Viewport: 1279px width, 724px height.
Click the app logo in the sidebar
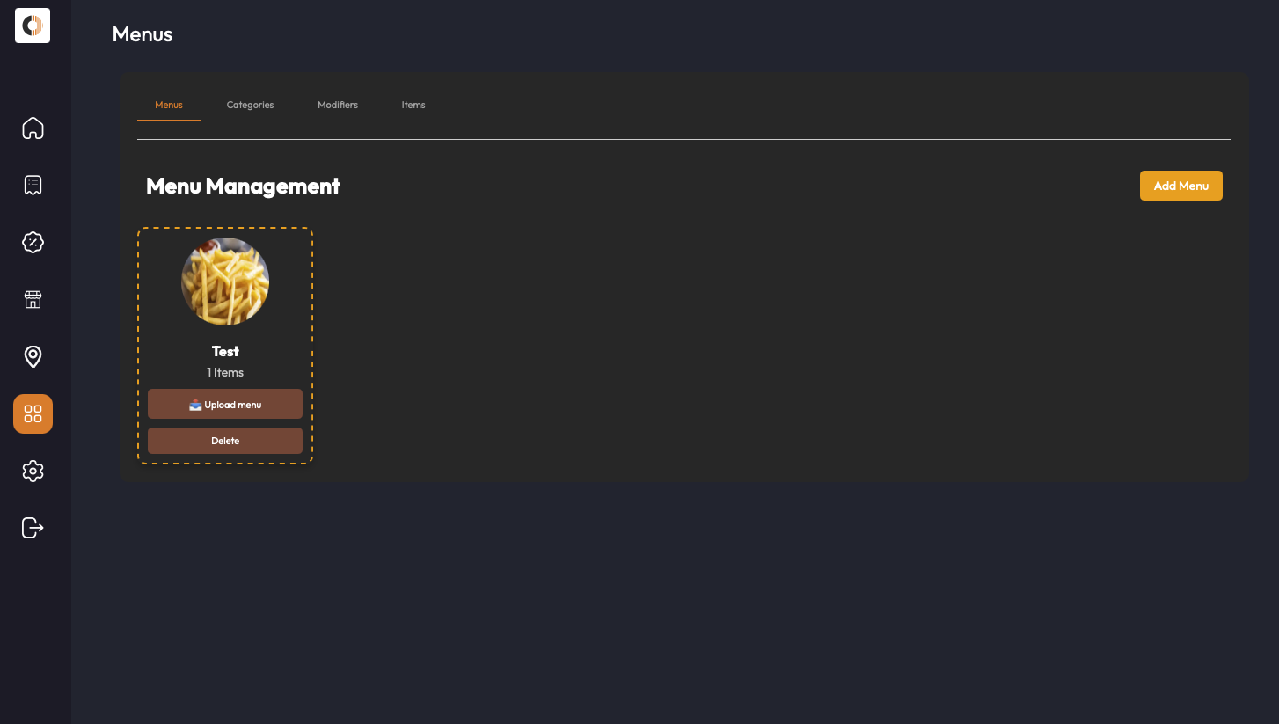tap(33, 26)
